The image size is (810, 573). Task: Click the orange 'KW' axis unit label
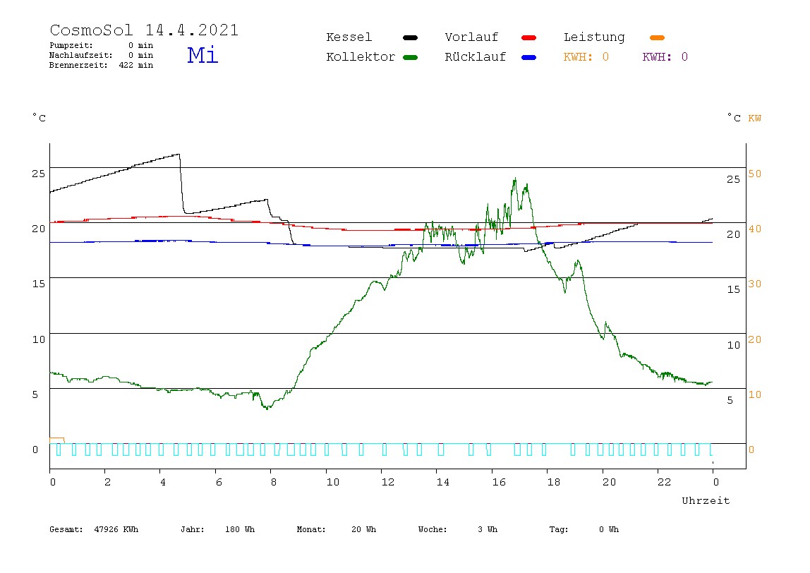(x=755, y=119)
